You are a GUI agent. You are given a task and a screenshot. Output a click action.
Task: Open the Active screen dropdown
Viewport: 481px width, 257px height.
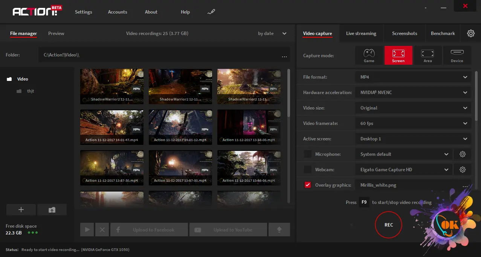pyautogui.click(x=413, y=139)
